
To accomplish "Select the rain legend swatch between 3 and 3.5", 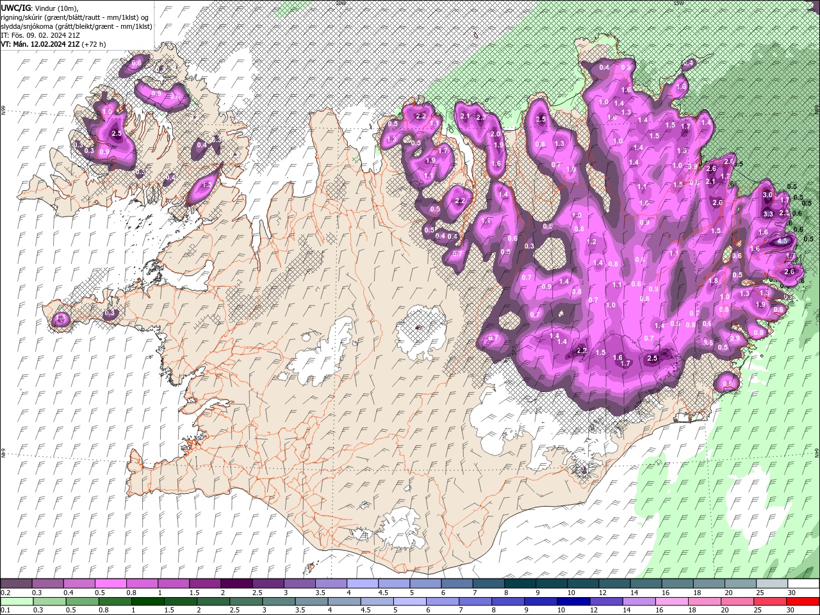I will [279, 602].
